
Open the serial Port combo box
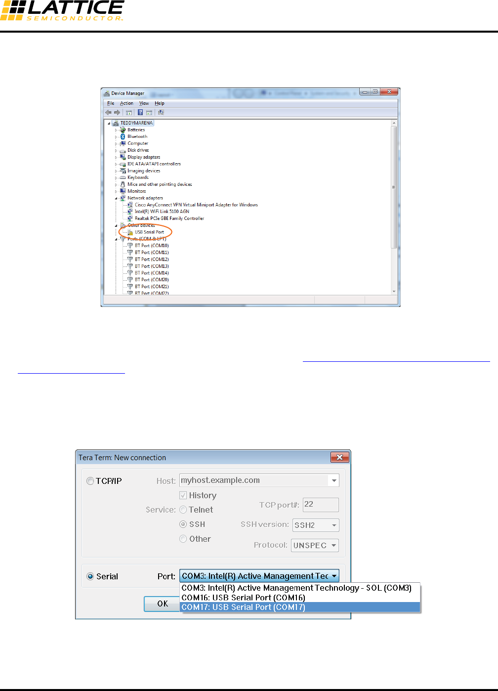259,576
